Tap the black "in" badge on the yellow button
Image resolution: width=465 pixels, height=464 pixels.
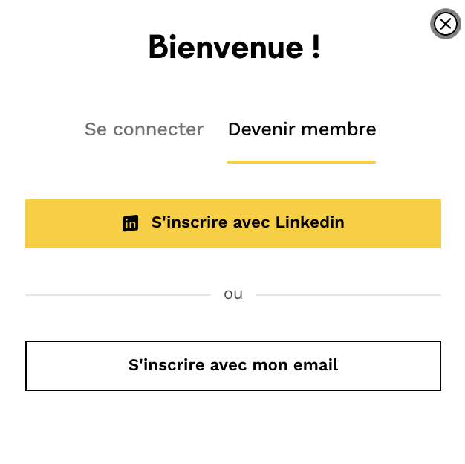point(131,222)
